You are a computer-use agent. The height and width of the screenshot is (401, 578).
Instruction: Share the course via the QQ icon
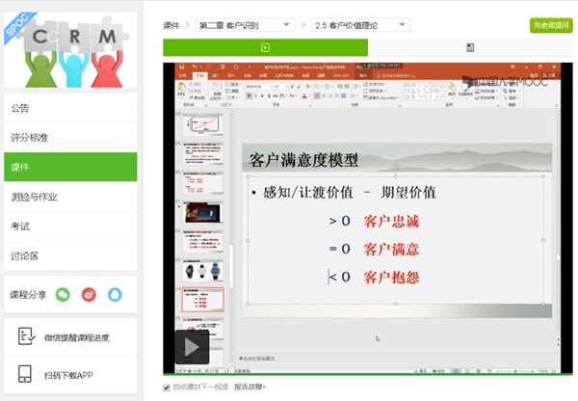[115, 294]
